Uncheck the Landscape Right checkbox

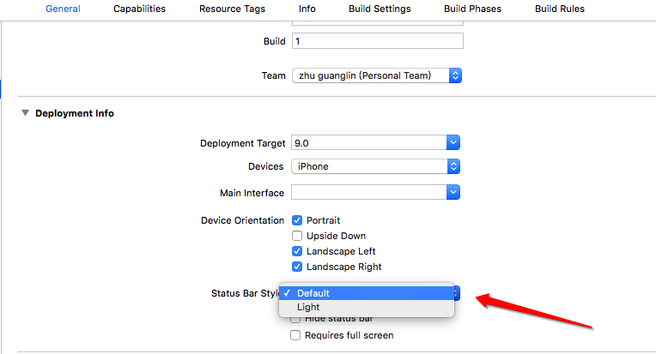pyautogui.click(x=297, y=267)
